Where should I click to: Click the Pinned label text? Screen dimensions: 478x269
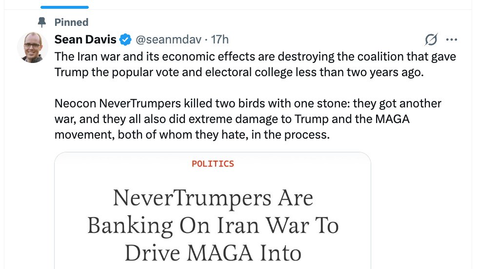71,22
